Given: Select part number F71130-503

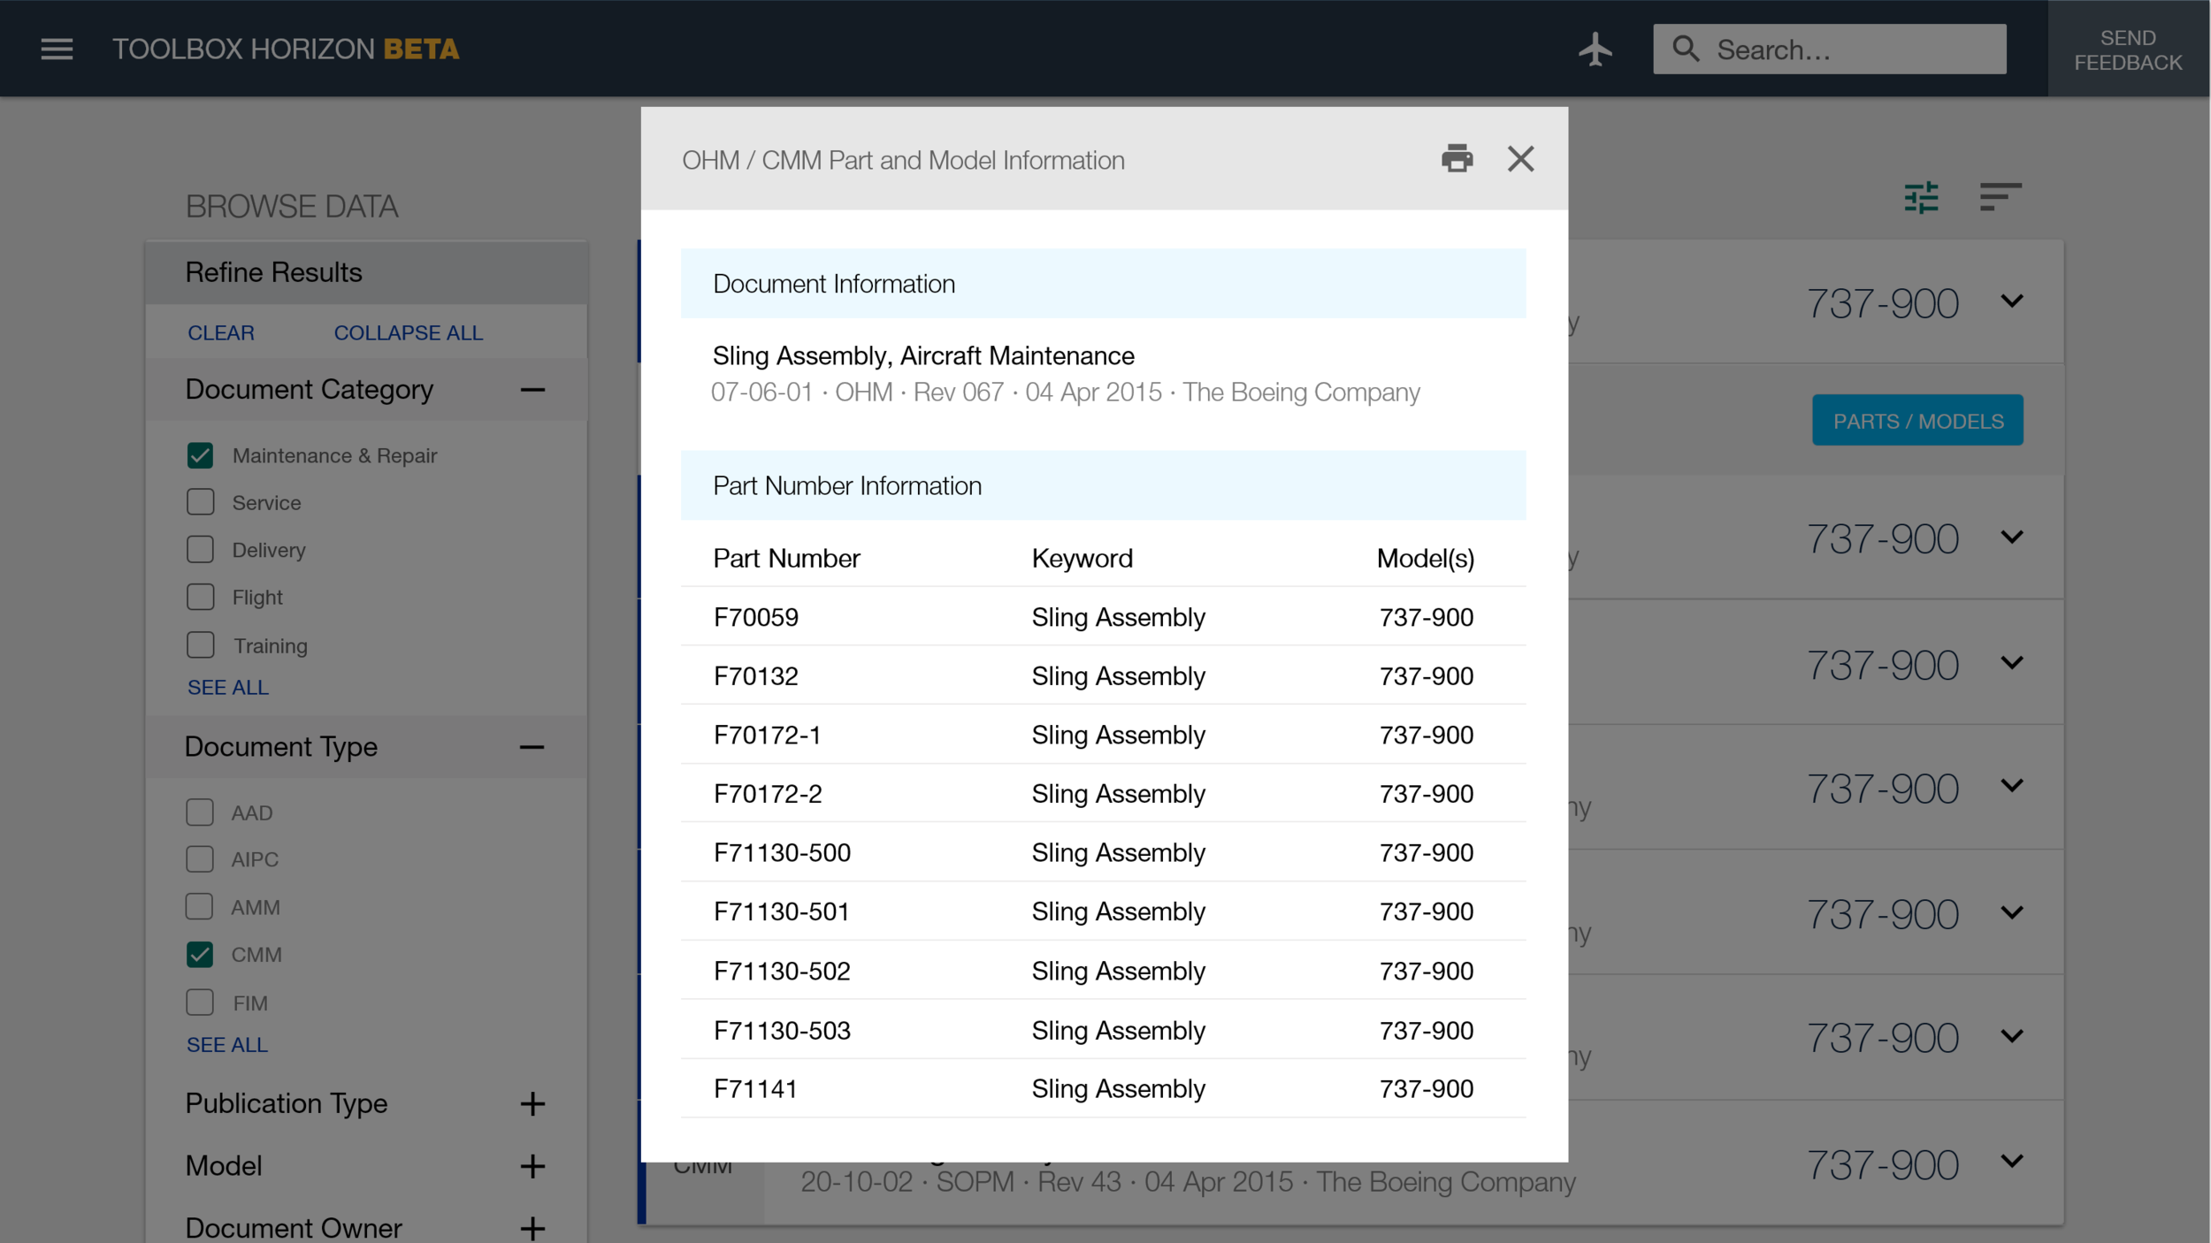Looking at the screenshot, I should pos(782,1030).
